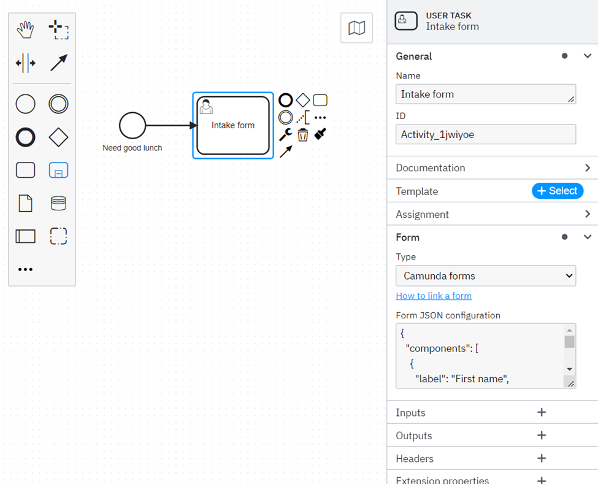Click the Inputs section label
This screenshot has height=484, width=598.
click(410, 413)
